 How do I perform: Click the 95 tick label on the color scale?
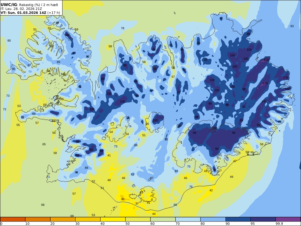pos(253,224)
